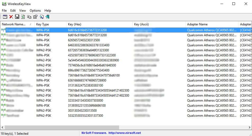
Task: Select hex key 636166666574746965726900
Action: [x=87, y=80]
